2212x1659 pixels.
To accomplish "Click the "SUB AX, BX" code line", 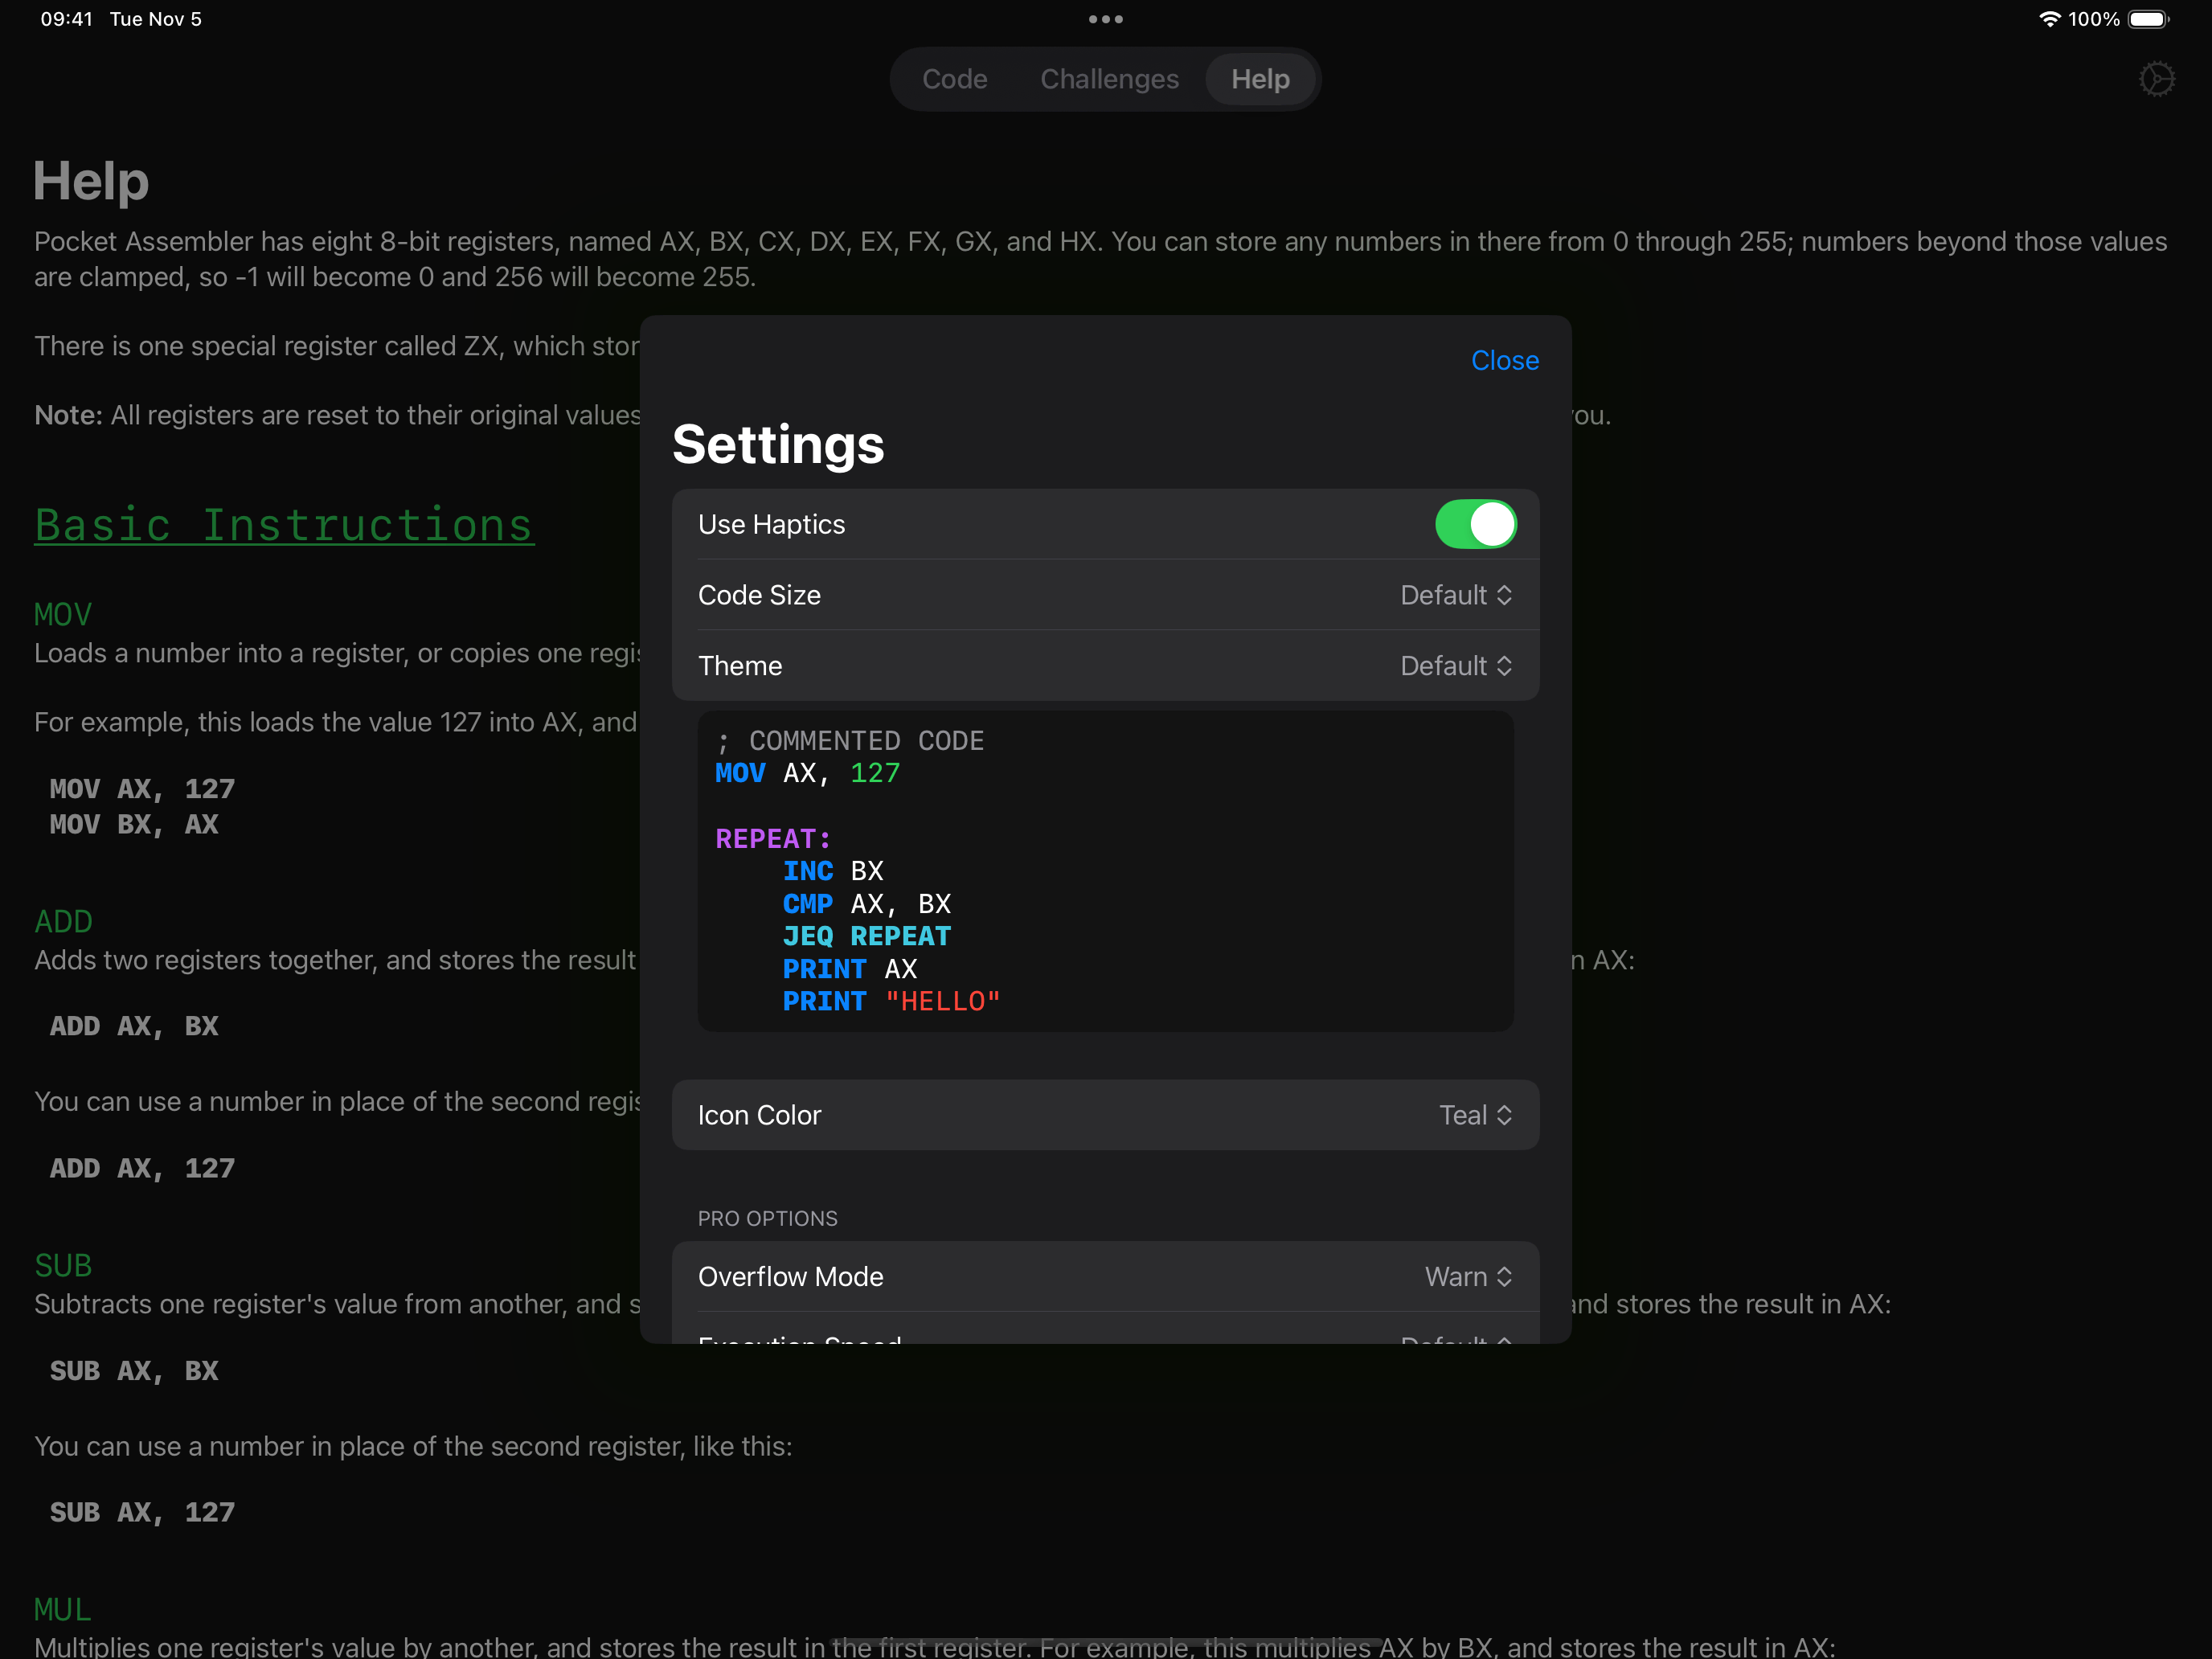I will pos(134,1371).
